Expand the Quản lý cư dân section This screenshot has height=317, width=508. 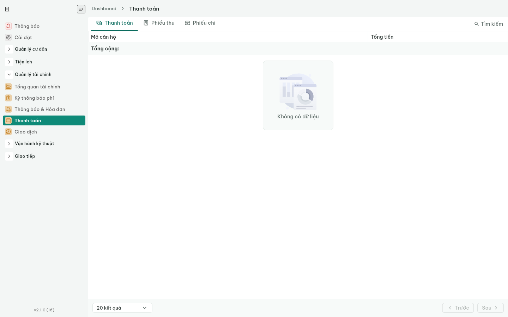point(9,49)
